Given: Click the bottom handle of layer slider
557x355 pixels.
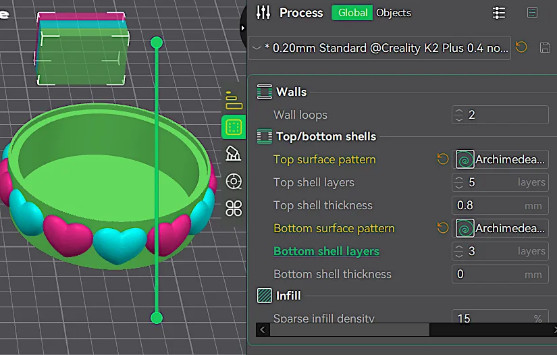Looking at the screenshot, I should (x=157, y=317).
